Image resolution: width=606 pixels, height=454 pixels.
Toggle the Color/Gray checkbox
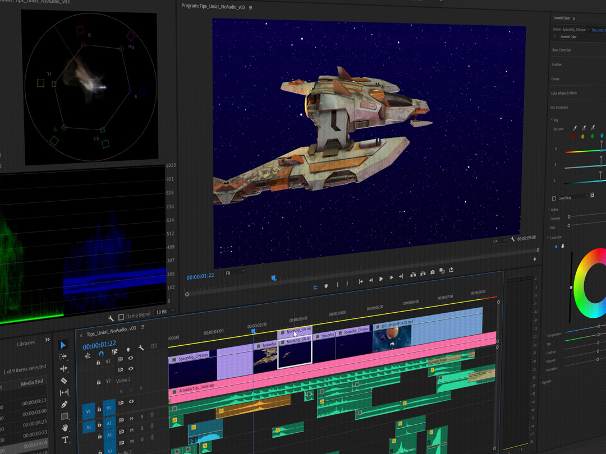point(554,198)
